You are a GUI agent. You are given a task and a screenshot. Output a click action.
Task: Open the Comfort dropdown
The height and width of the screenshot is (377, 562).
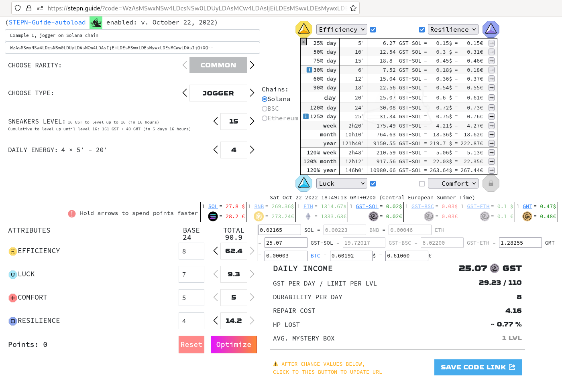tap(453, 183)
